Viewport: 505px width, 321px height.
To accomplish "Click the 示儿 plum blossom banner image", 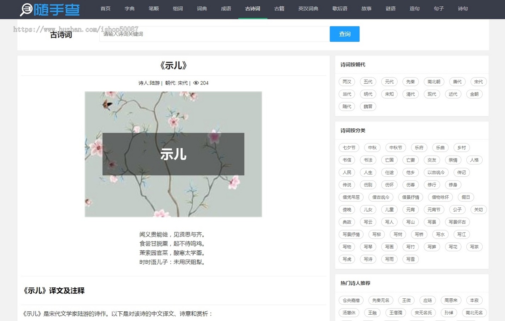I will (173, 154).
